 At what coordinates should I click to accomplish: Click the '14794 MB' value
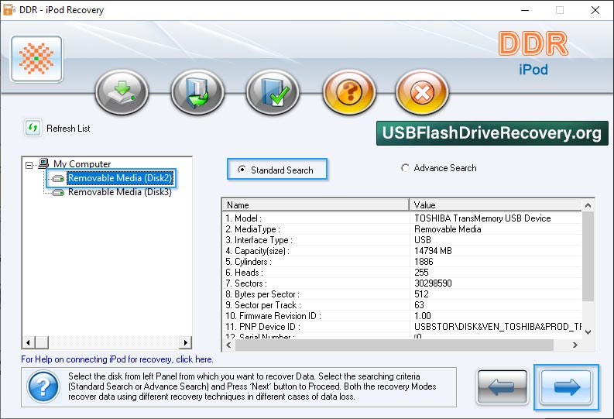[433, 251]
